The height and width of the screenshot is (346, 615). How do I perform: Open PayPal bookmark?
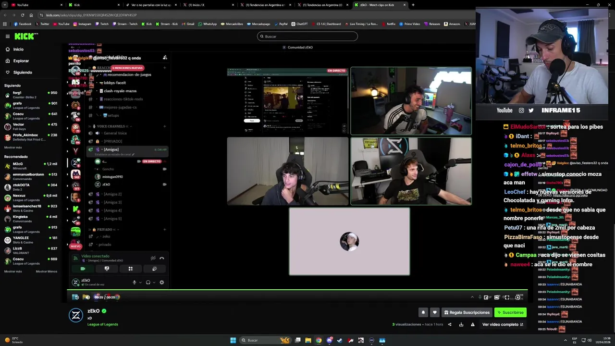(281, 24)
